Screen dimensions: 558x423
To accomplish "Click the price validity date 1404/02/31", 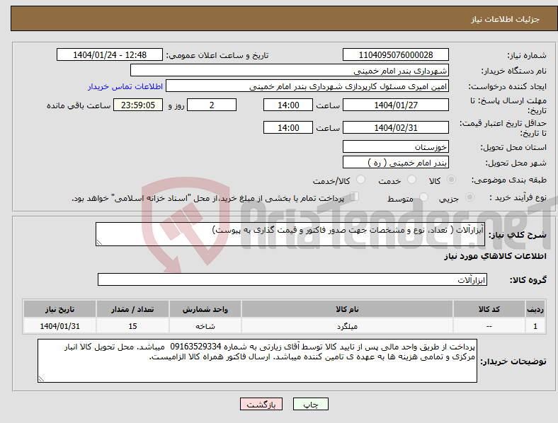I will [395, 127].
